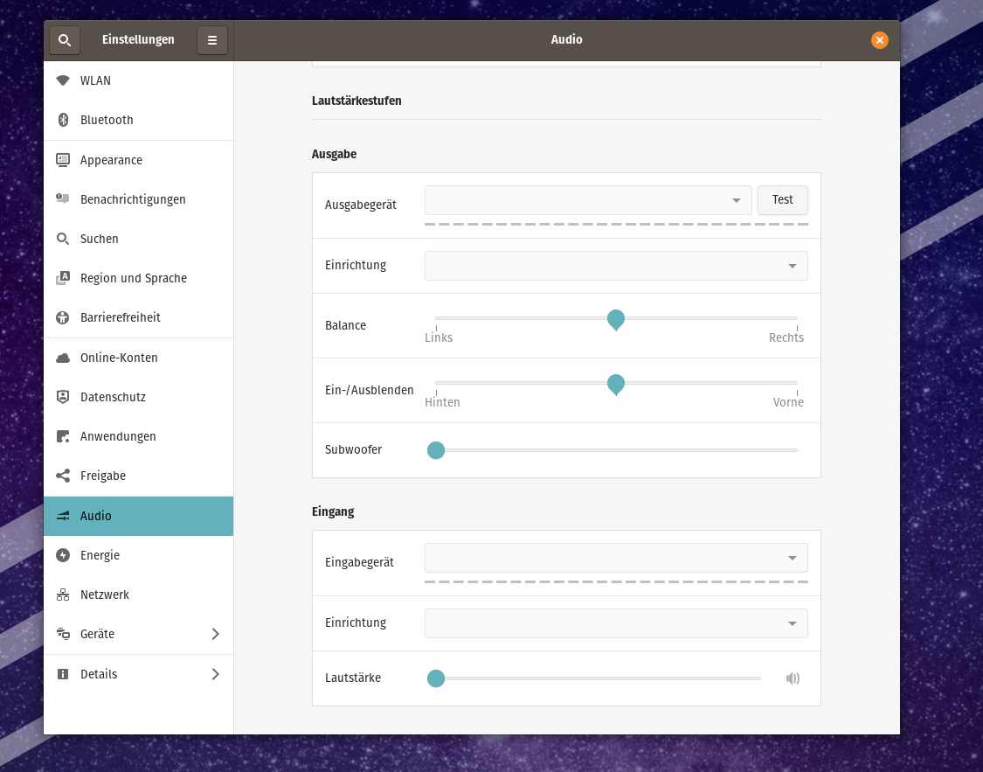Open Anwendungen settings
This screenshot has height=772, width=983.
pos(139,436)
